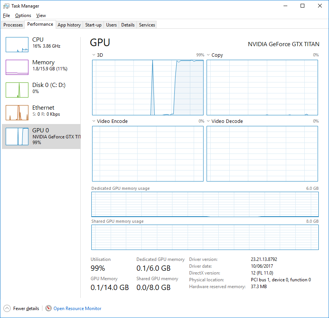Open the Video Encode engine dropdown
This screenshot has height=318, width=329.
94,121
